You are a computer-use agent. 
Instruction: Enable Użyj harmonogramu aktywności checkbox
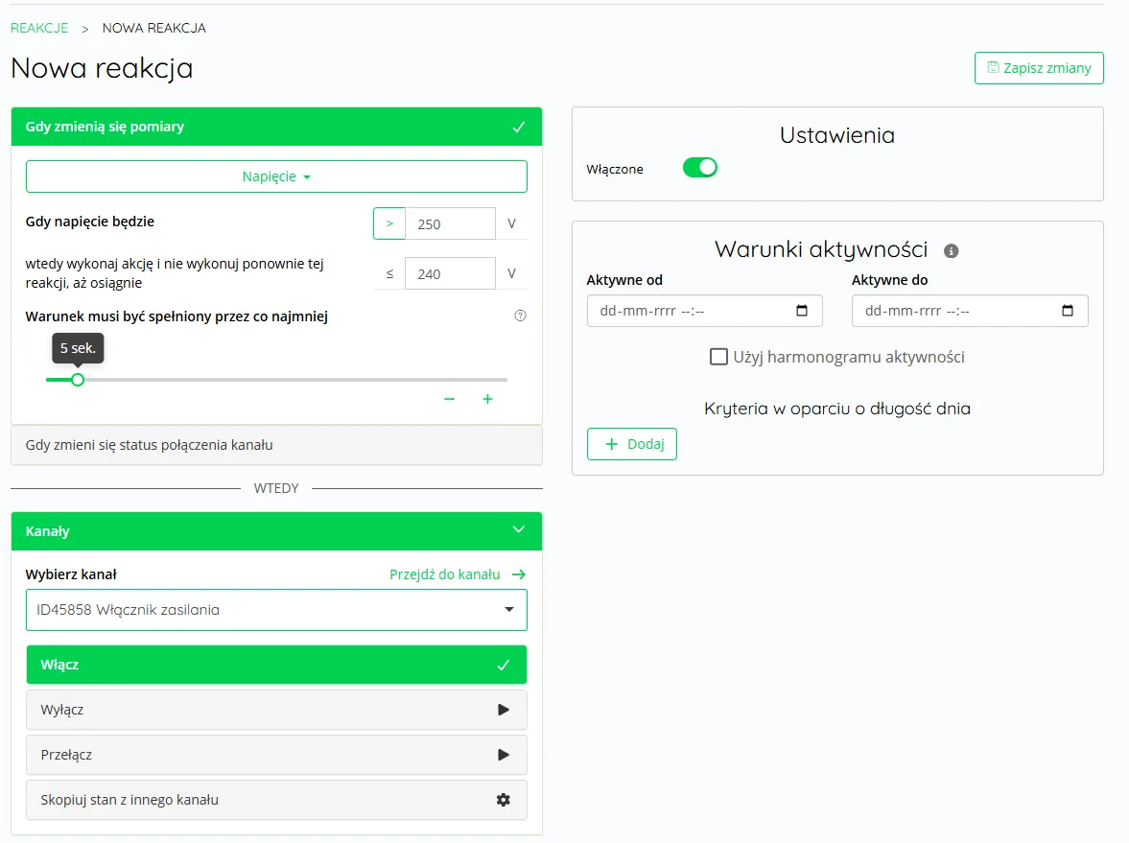click(x=718, y=357)
